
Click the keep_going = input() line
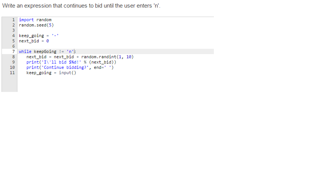point(51,73)
